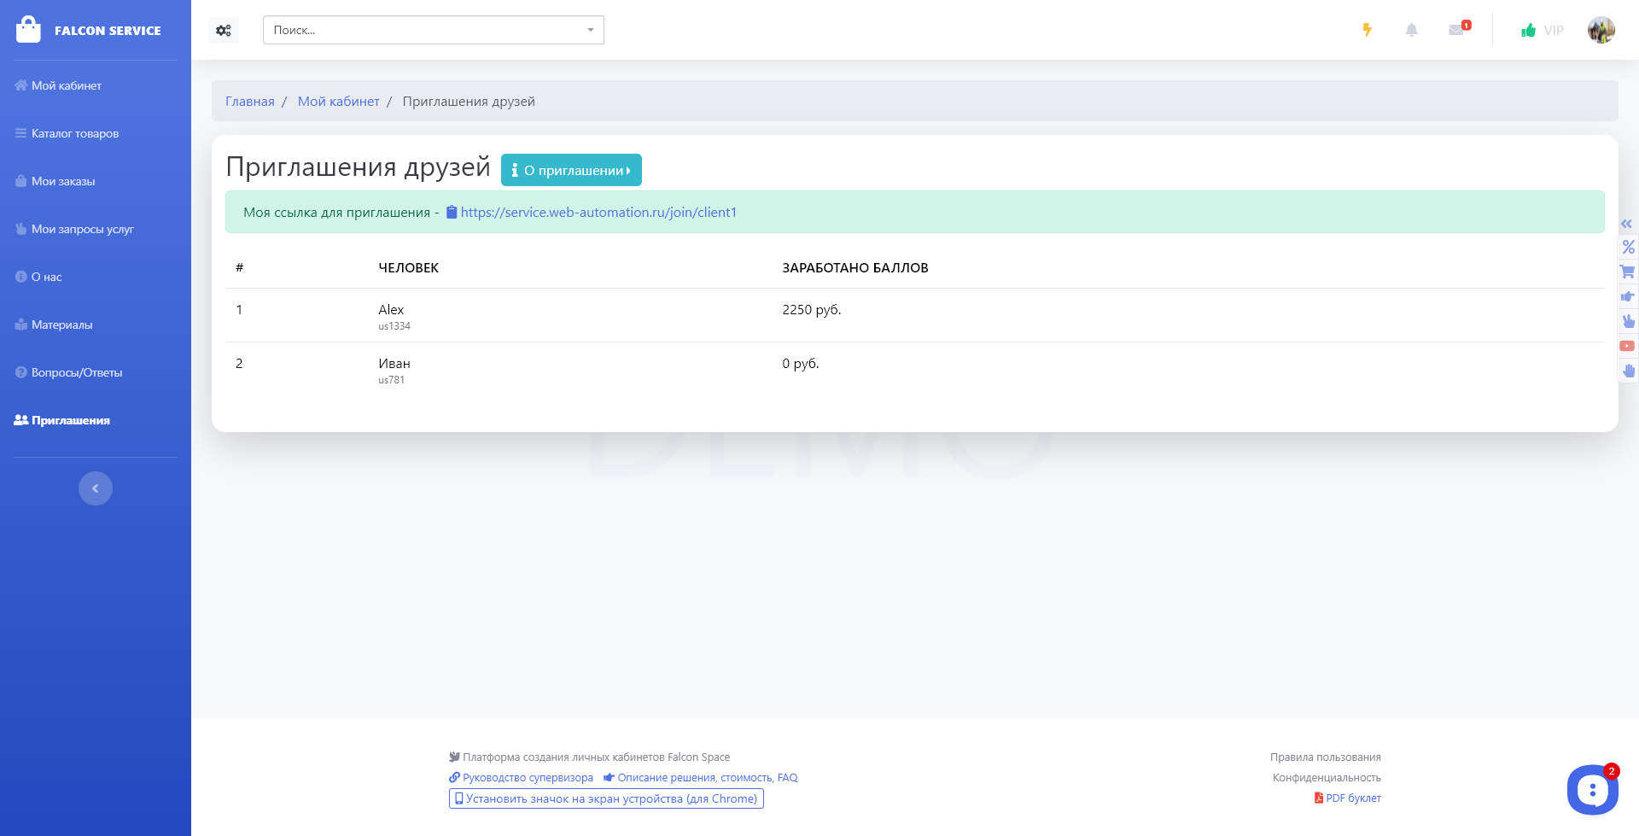Image resolution: width=1639 pixels, height=836 pixels.
Task: Open the shopping cart in right side panel
Action: click(x=1628, y=272)
